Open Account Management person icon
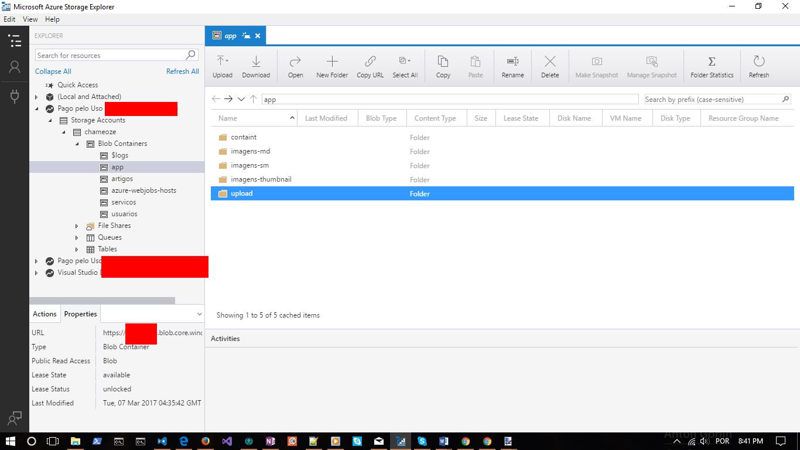The height and width of the screenshot is (450, 800). 15,67
